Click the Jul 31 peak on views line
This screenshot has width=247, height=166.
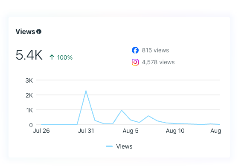tap(86, 91)
